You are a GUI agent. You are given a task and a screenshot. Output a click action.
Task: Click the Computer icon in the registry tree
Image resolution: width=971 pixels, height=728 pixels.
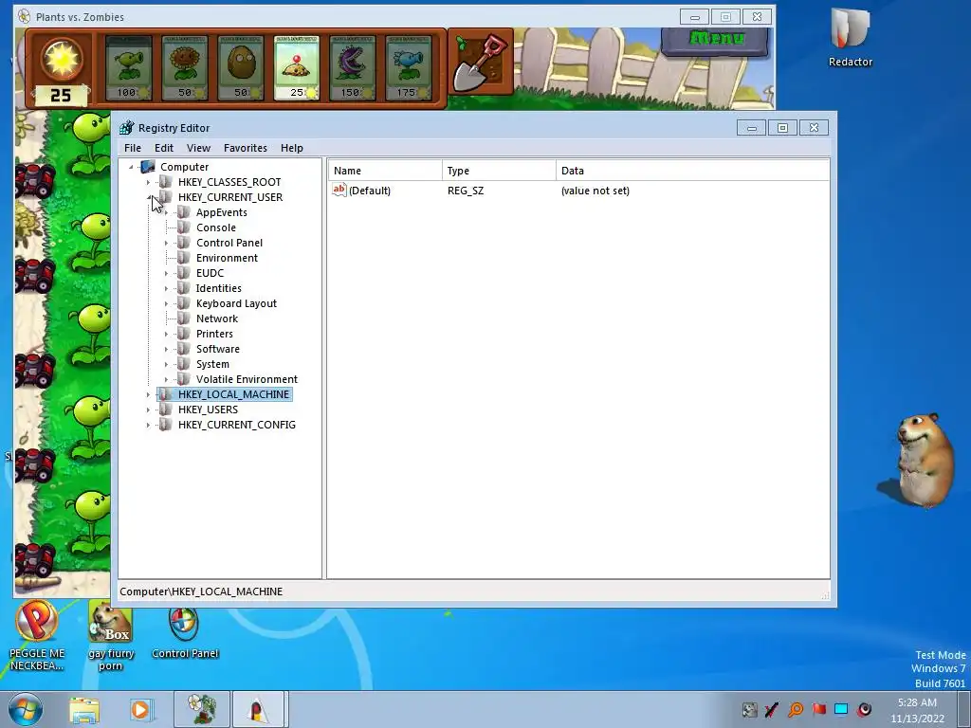[x=147, y=167]
